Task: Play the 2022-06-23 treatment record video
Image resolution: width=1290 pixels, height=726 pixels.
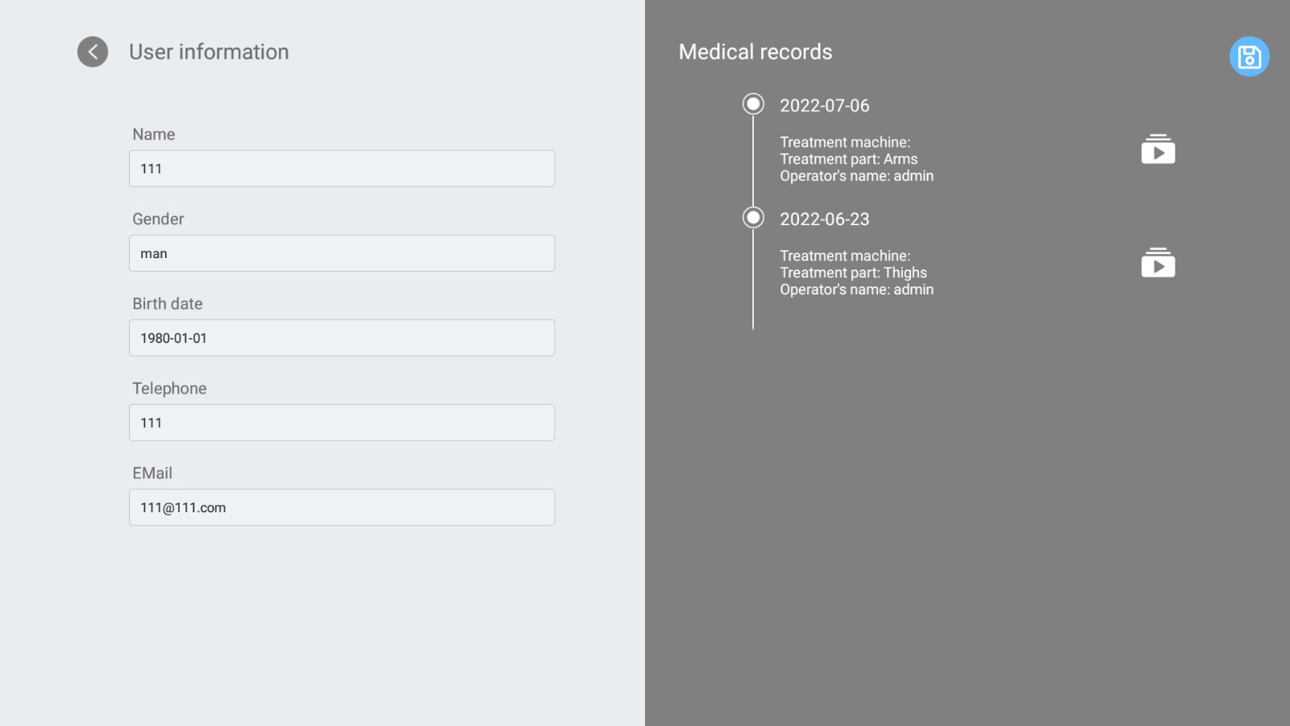Action: tap(1158, 264)
